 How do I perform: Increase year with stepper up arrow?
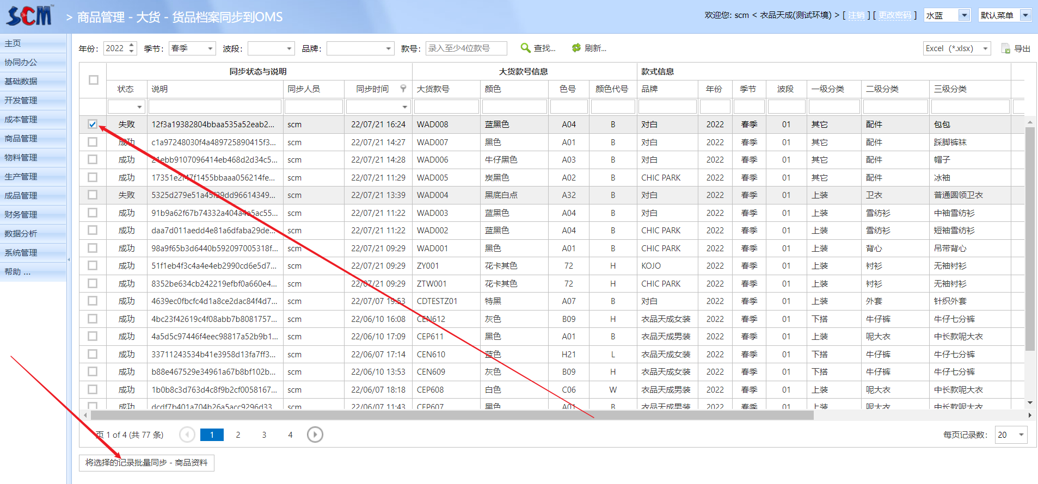pyautogui.click(x=132, y=45)
